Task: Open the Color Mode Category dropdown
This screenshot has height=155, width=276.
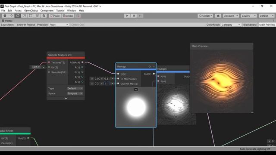Action: (x=231, y=25)
